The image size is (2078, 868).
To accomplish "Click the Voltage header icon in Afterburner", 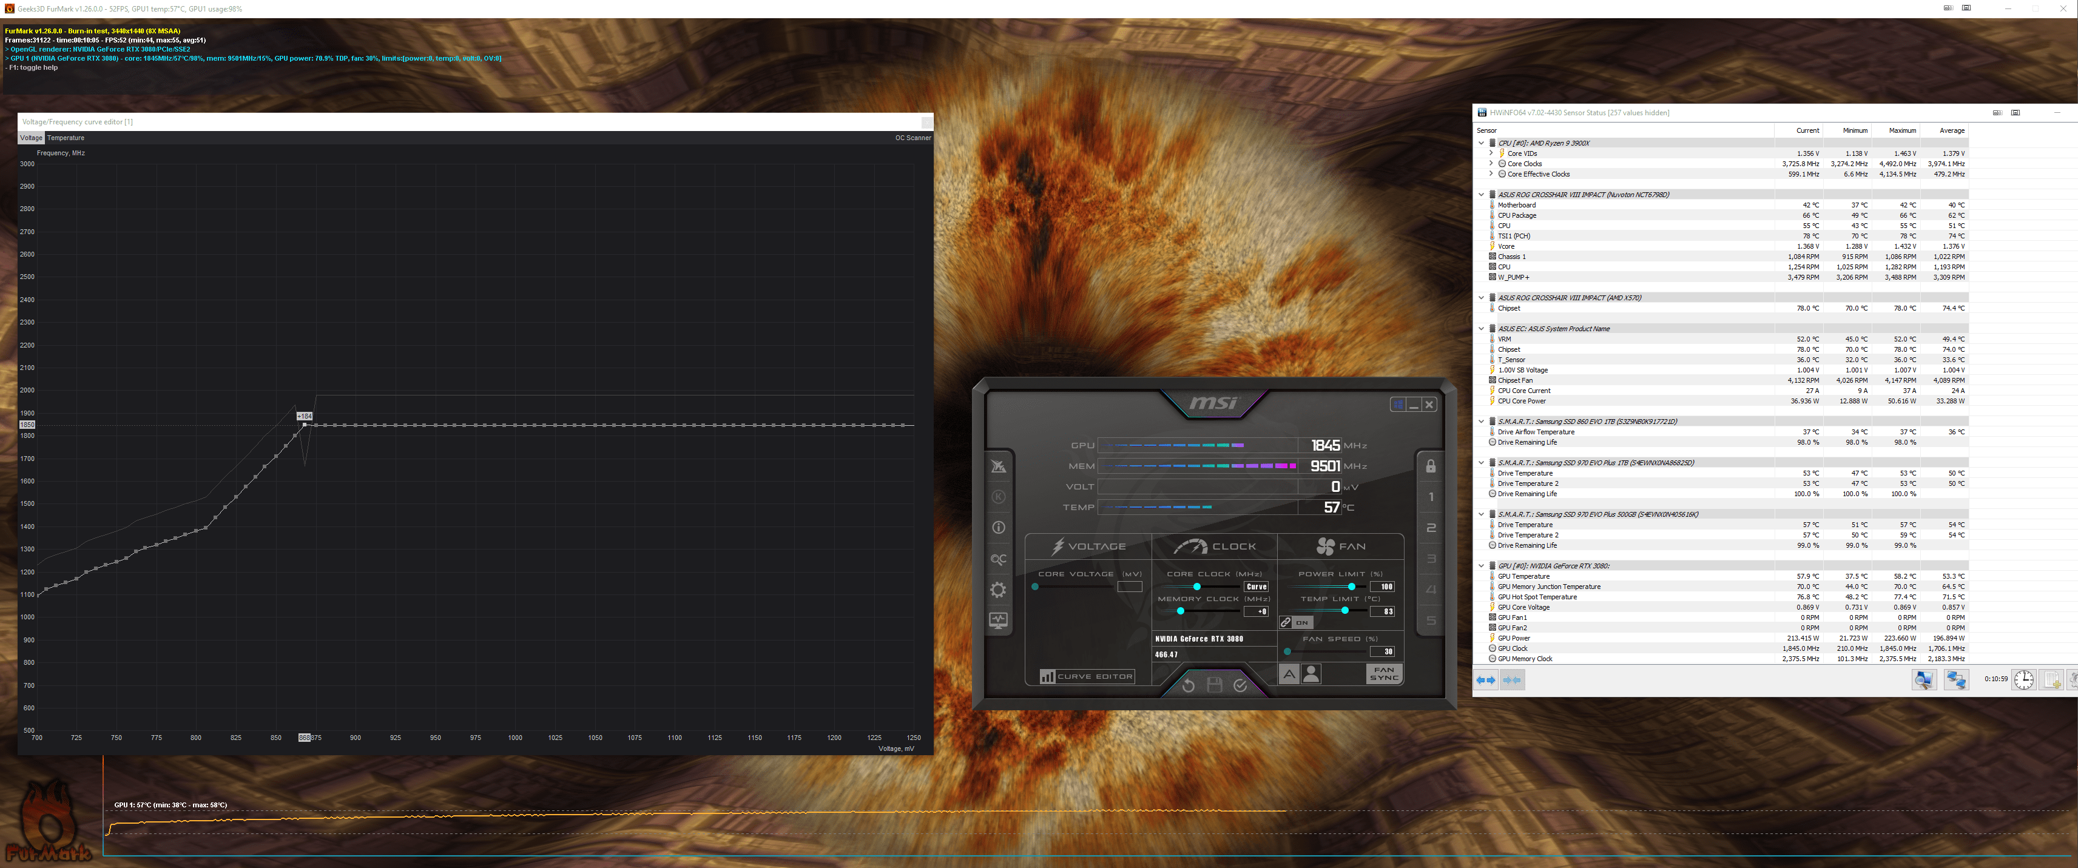I will click(1058, 546).
